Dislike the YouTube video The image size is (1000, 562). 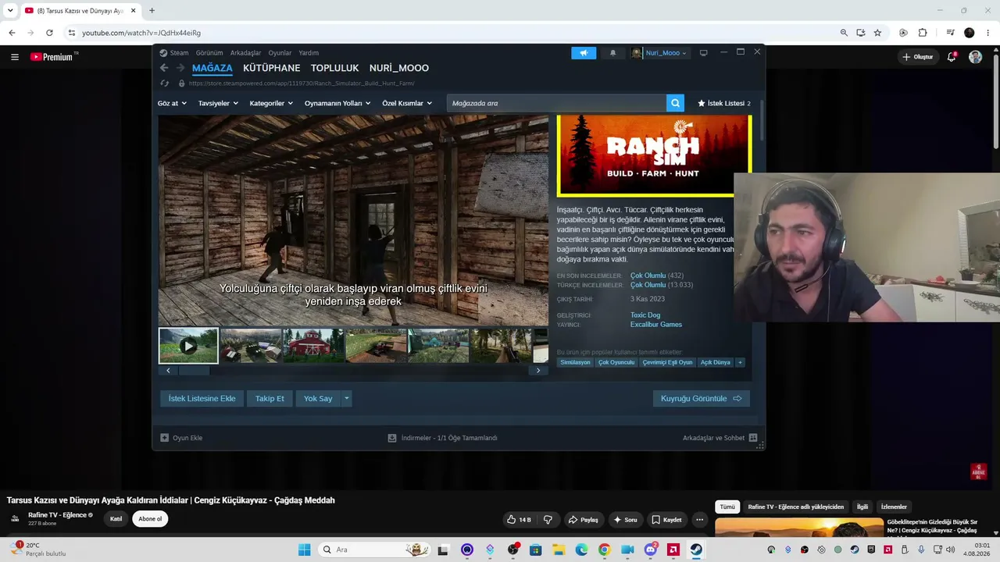pos(548,520)
